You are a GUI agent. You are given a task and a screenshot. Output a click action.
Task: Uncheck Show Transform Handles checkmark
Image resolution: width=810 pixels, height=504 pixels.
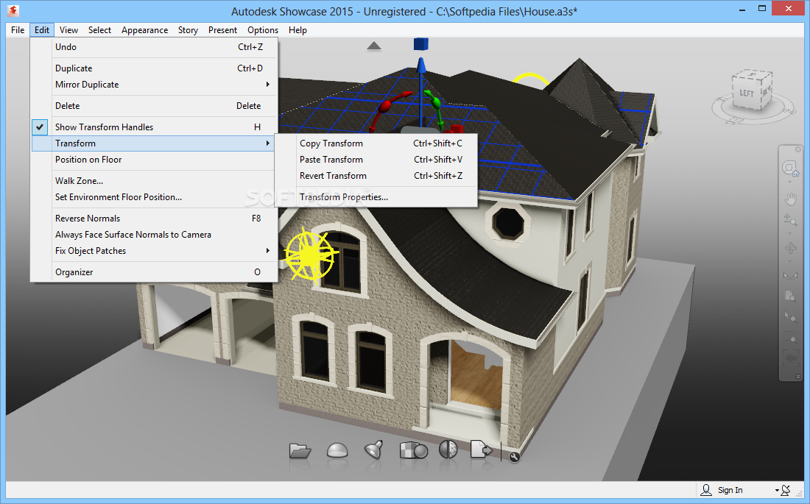[x=40, y=127]
